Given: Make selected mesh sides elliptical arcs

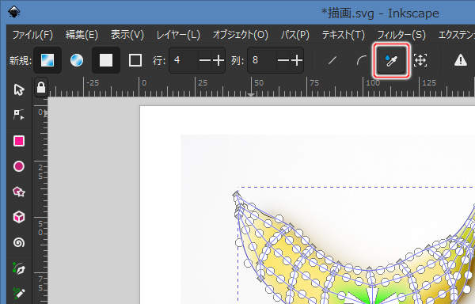Looking at the screenshot, I should (361, 60).
